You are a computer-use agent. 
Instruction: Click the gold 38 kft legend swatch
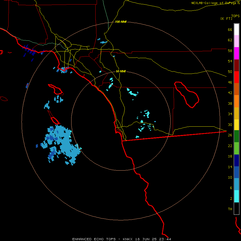click(236, 113)
